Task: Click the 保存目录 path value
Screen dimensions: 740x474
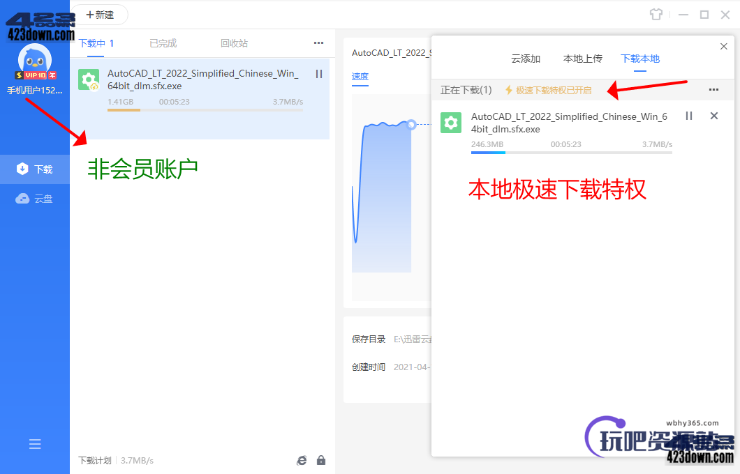Action: click(413, 339)
